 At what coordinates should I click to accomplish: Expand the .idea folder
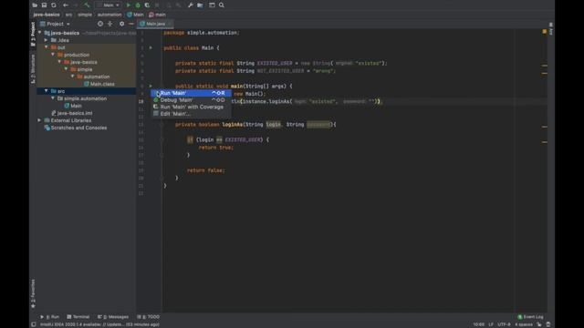[47, 40]
